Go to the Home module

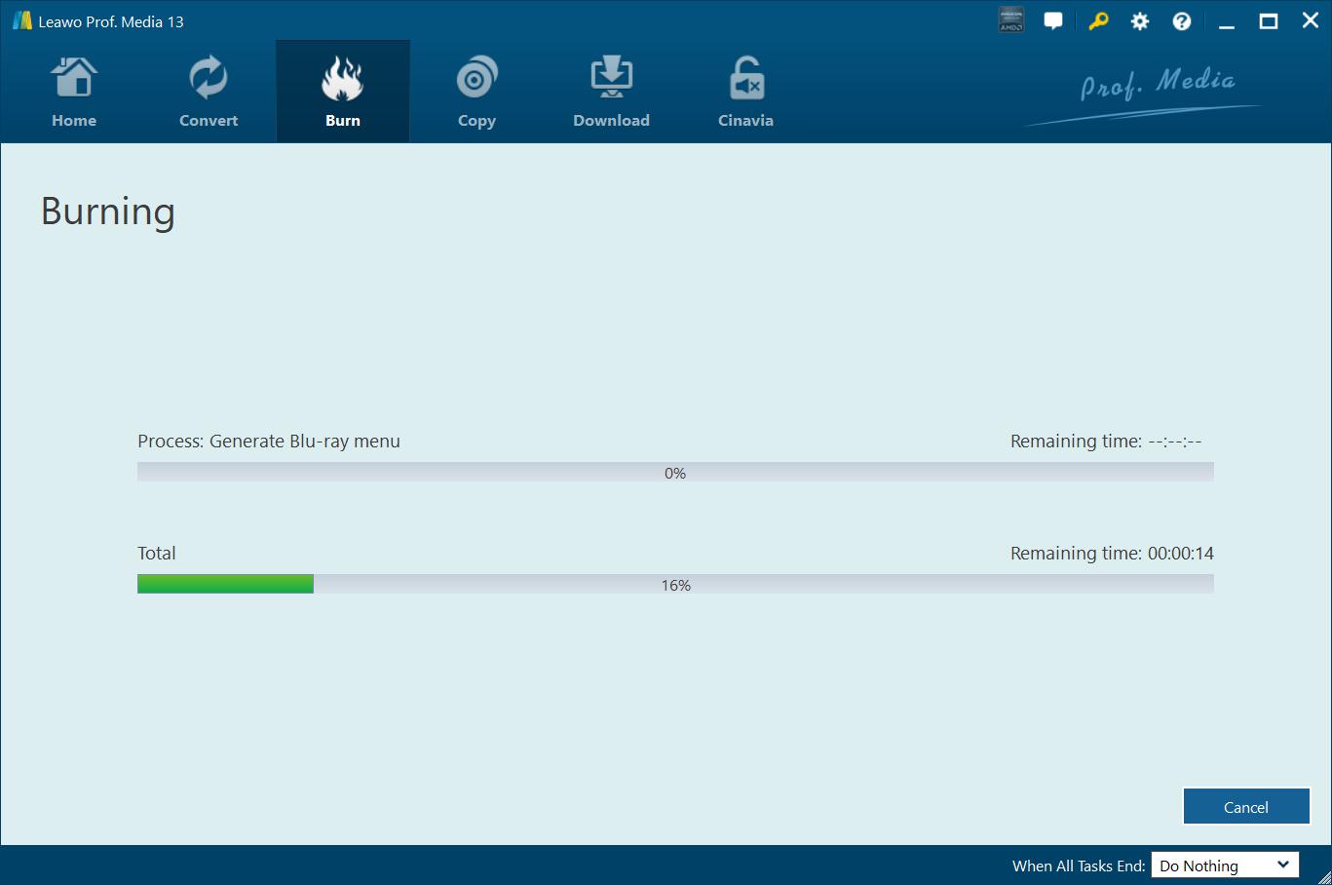click(x=74, y=93)
